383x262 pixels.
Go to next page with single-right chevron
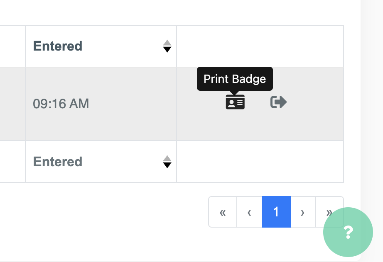[x=302, y=212]
